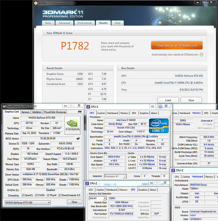Open the Sensors tab in GPU-Z

[x=25, y=112]
